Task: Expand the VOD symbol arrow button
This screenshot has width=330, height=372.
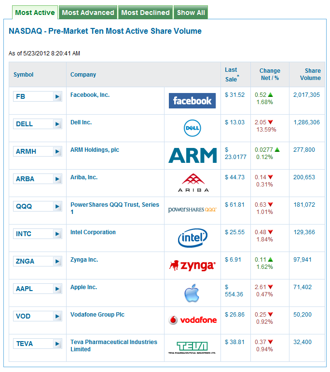Action: tap(57, 316)
